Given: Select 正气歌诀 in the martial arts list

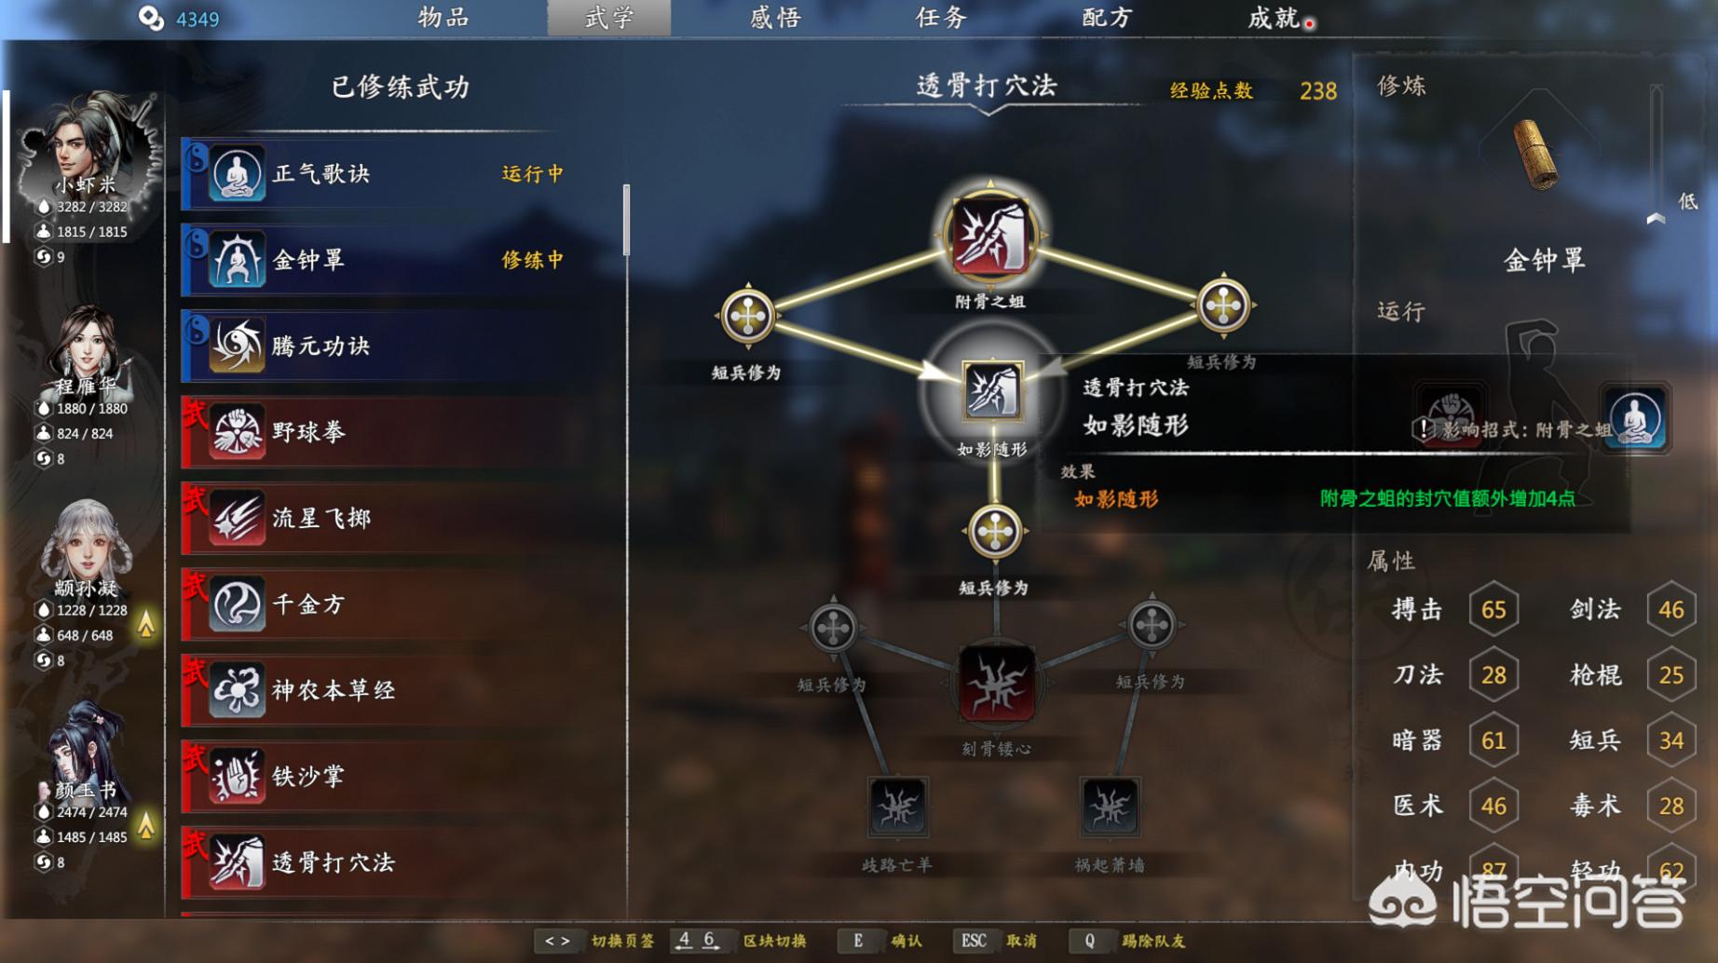Looking at the screenshot, I should [402, 174].
